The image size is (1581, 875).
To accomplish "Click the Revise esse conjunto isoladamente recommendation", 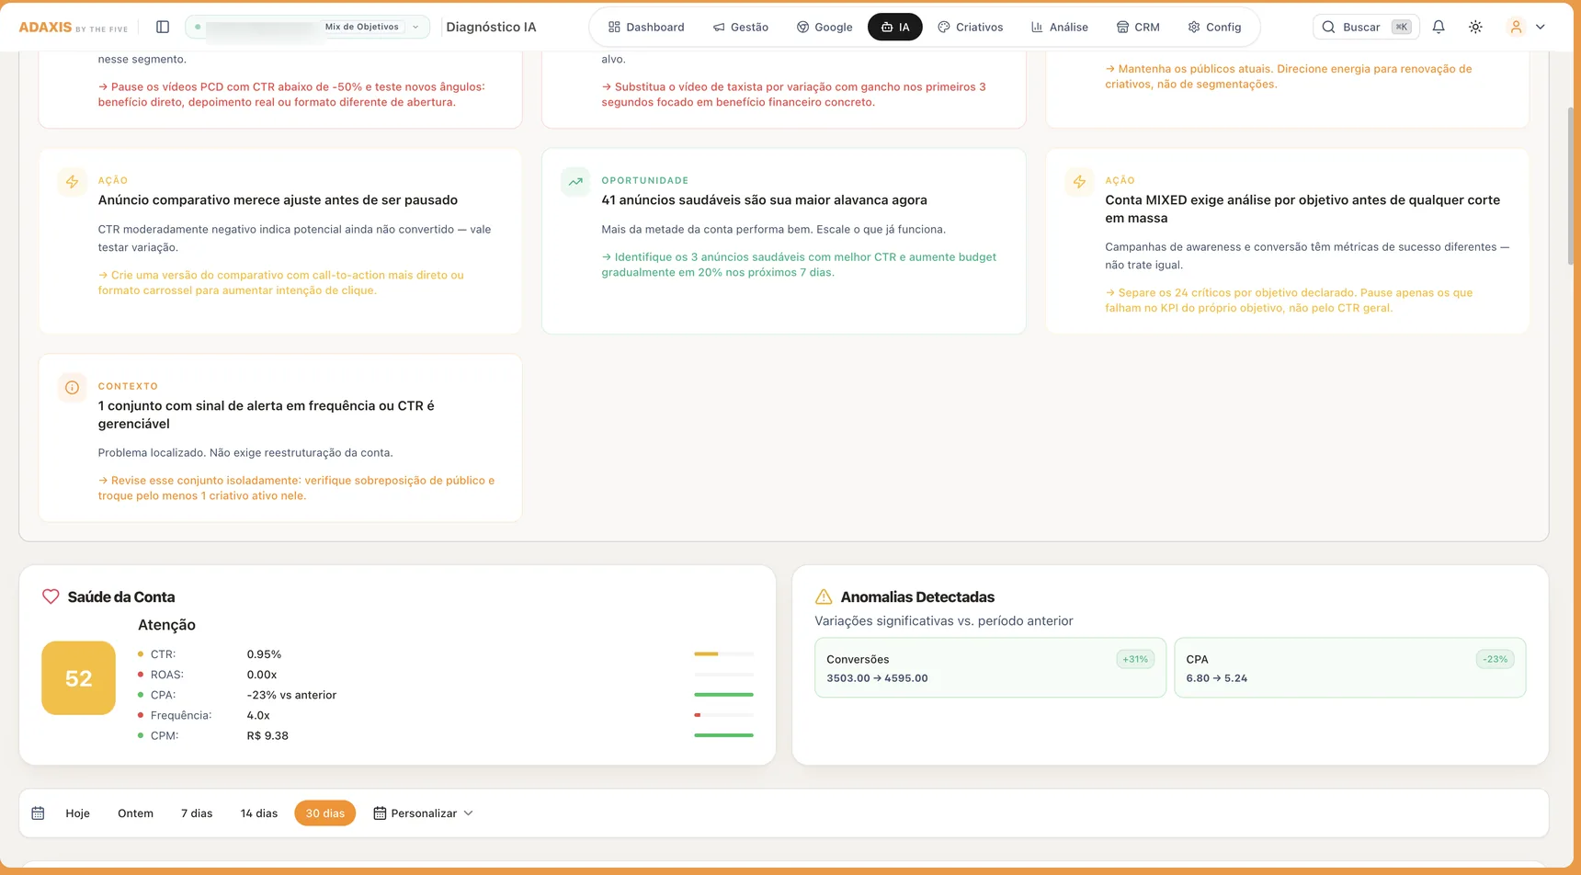I will tap(296, 488).
